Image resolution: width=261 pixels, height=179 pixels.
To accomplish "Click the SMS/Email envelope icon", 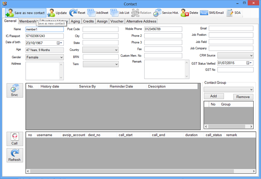I will point(204,13).
